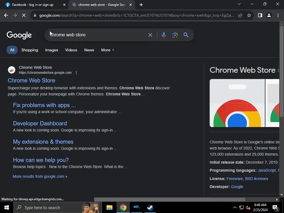Viewport: 284px width, 213px height.
Task: Open JavaScript programming language link
Action: pyautogui.click(x=267, y=171)
